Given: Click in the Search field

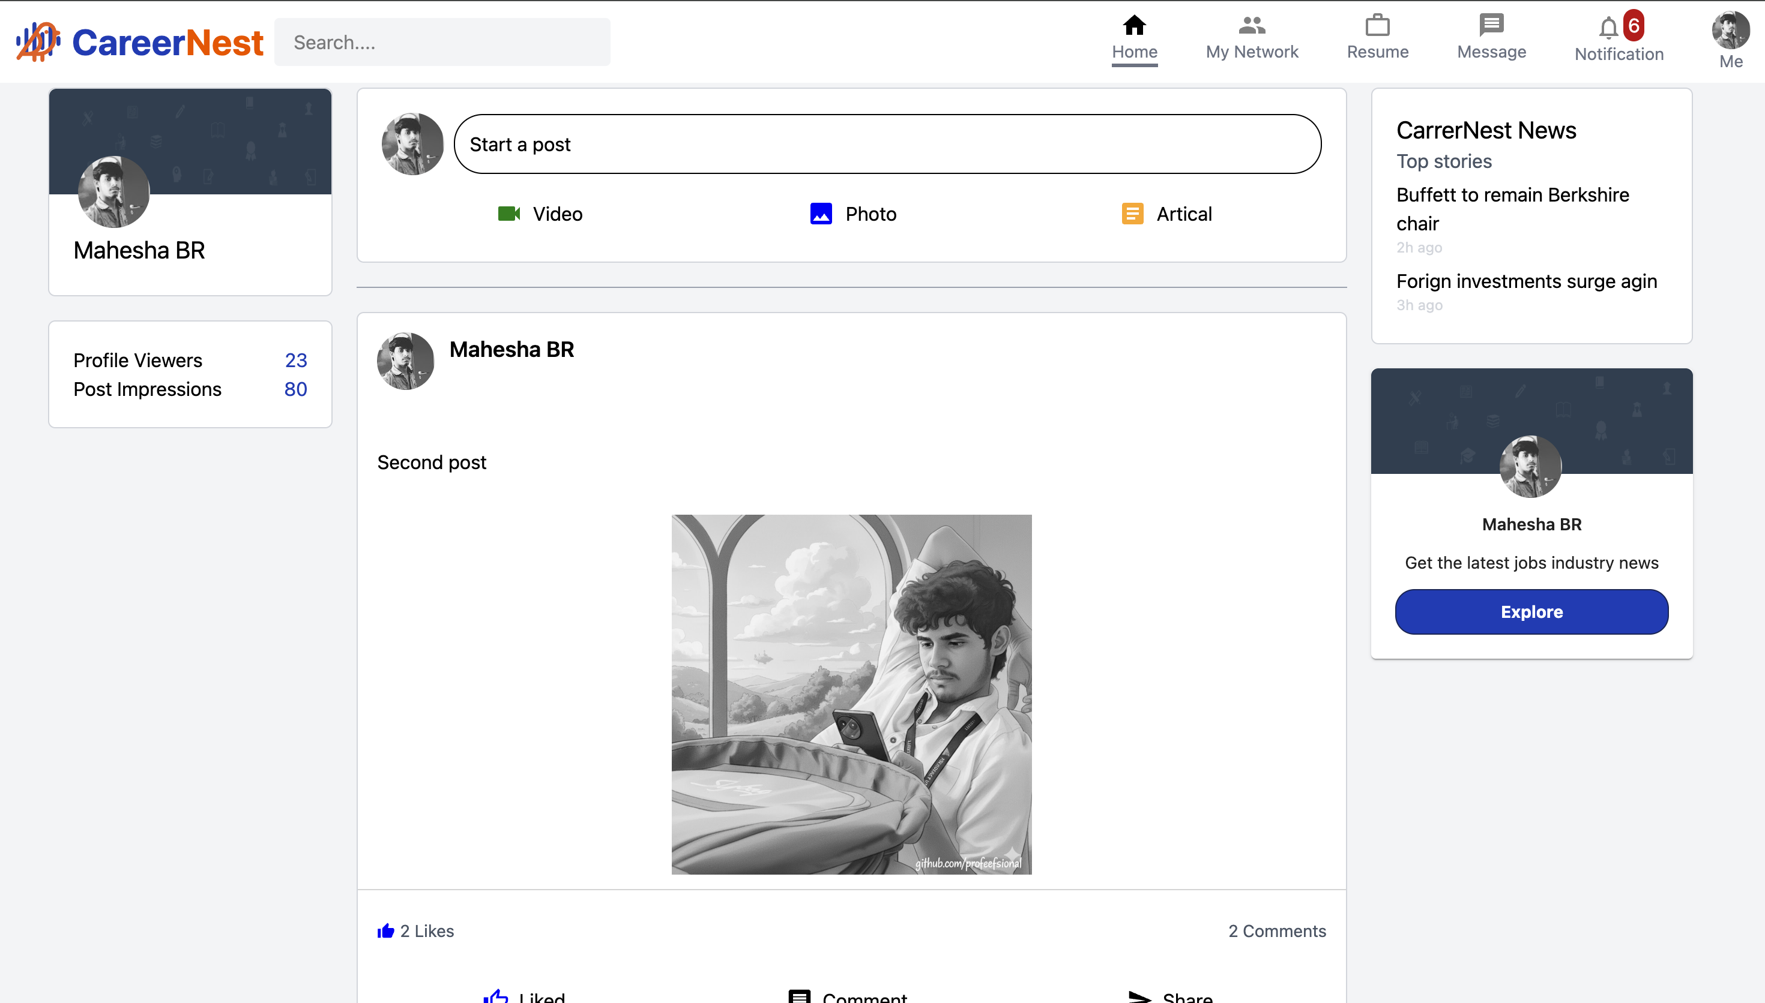Looking at the screenshot, I should pos(442,42).
